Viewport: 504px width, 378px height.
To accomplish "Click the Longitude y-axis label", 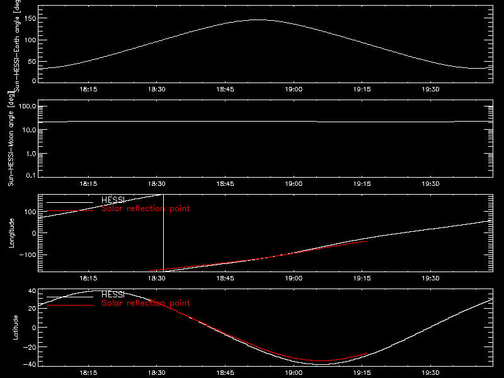I will coord(11,233).
